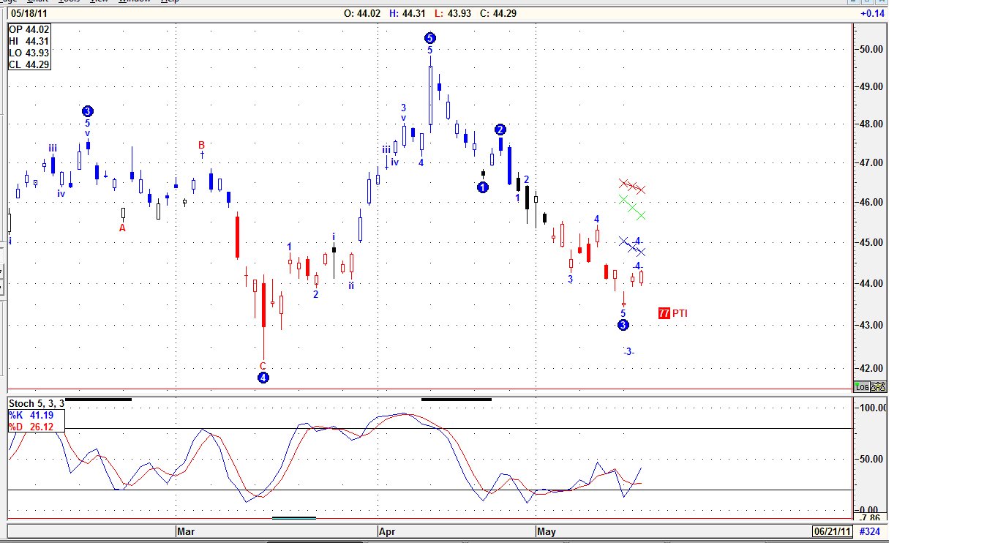Open the Tools menu
1006x543 pixels.
[70, 3]
